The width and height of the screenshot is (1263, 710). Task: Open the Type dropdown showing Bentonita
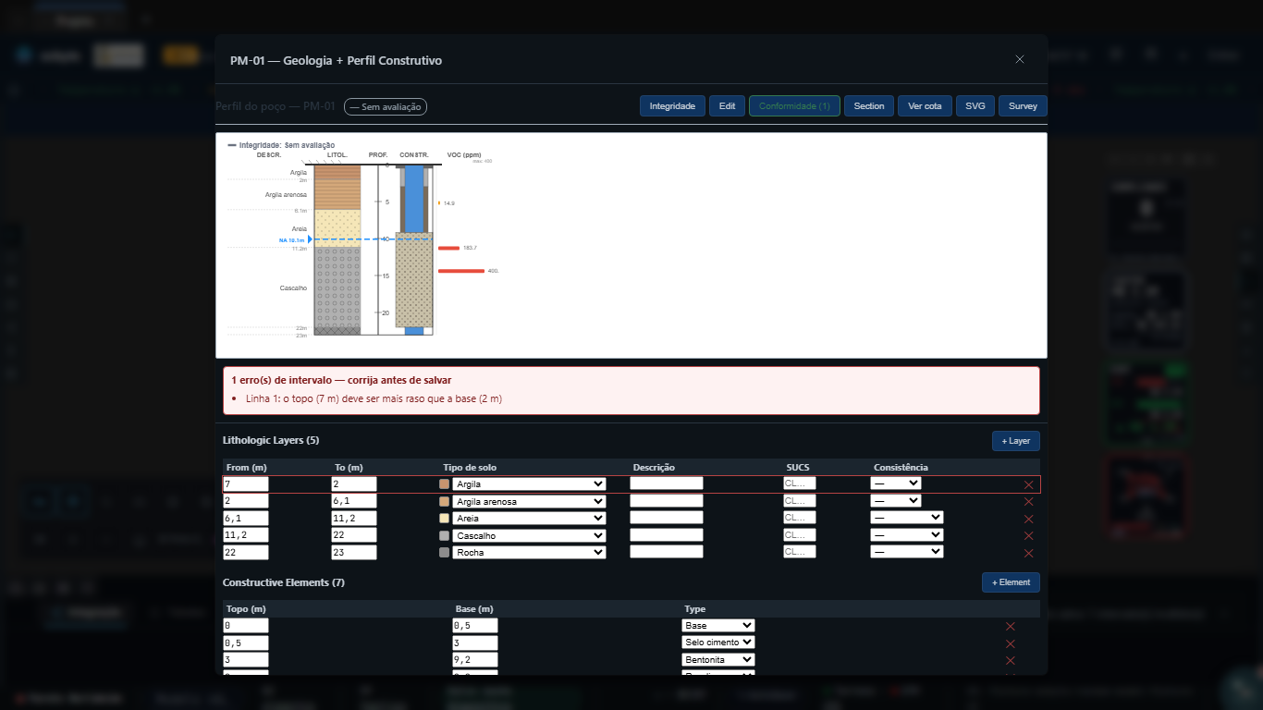(x=718, y=660)
